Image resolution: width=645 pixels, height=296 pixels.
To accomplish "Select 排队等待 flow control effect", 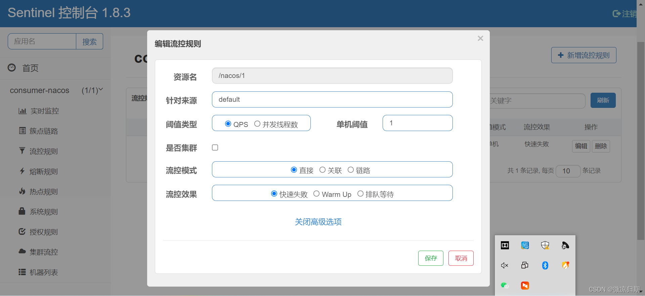I will (x=360, y=194).
